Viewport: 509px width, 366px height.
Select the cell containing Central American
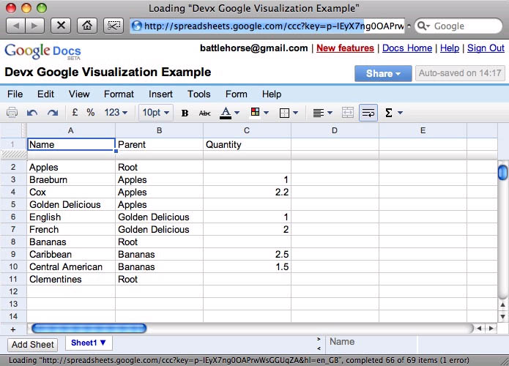[x=71, y=266]
